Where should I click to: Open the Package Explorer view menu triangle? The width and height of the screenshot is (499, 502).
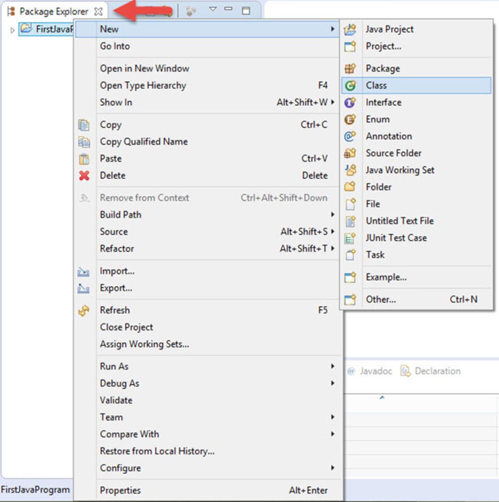pyautogui.click(x=213, y=10)
